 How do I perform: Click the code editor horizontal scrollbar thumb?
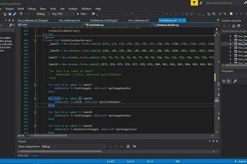pyautogui.click(x=50, y=136)
